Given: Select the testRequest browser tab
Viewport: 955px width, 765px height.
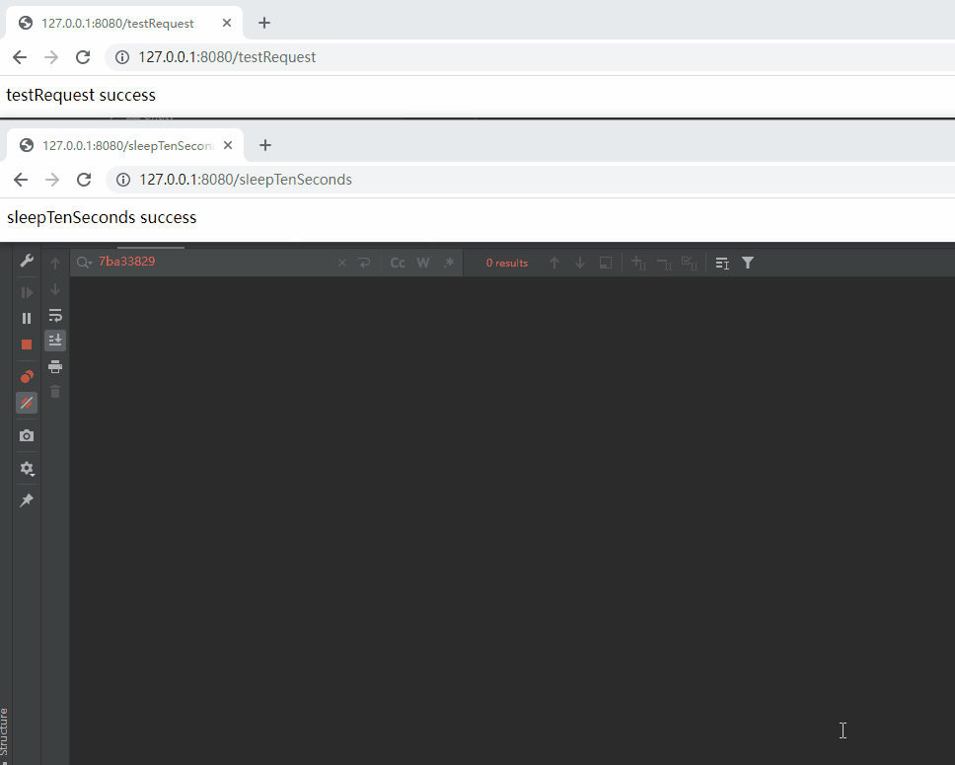Looking at the screenshot, I should coord(124,23).
